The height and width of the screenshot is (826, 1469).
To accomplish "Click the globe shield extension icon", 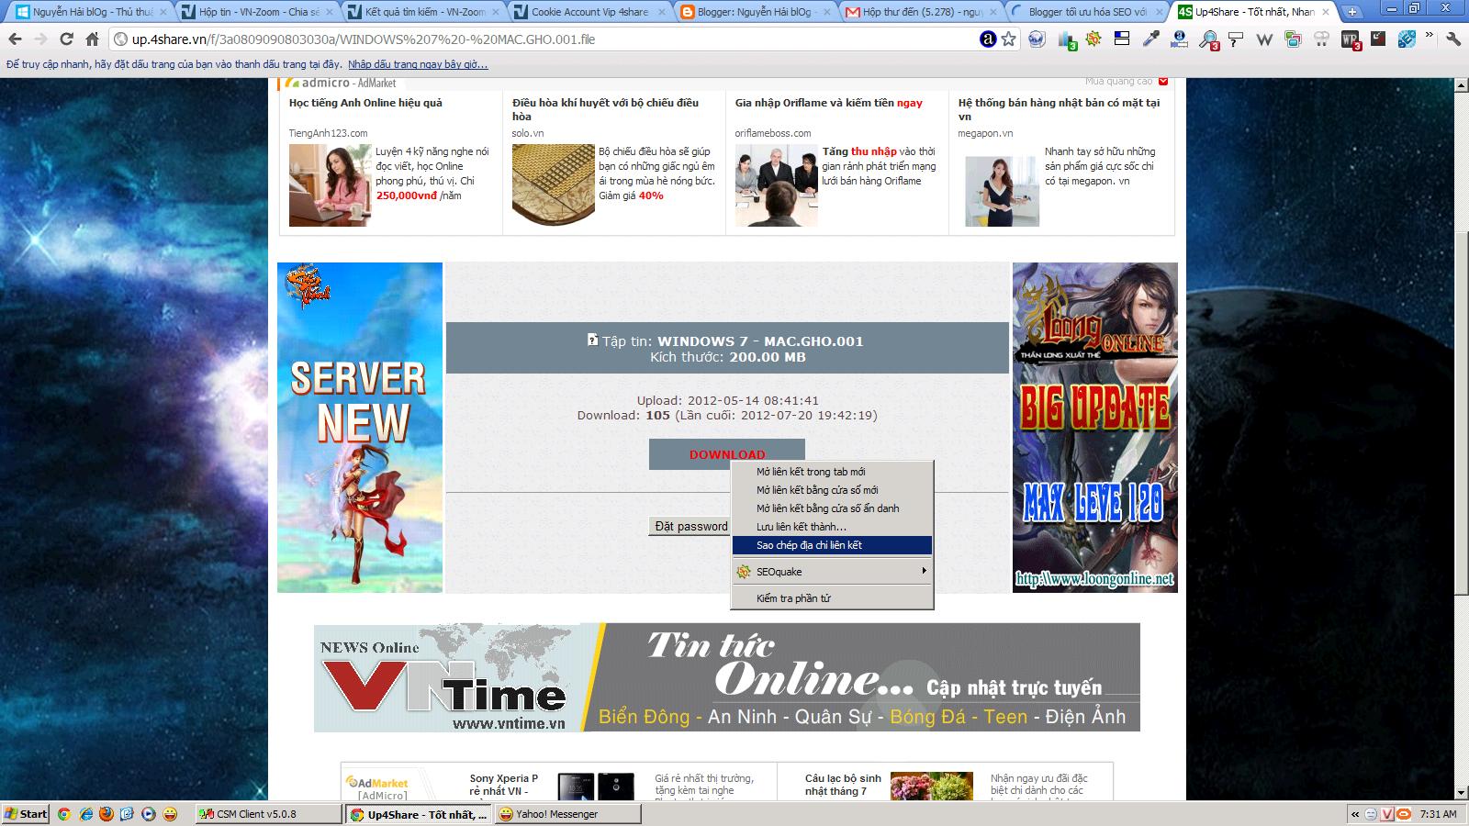I will (1037, 39).
